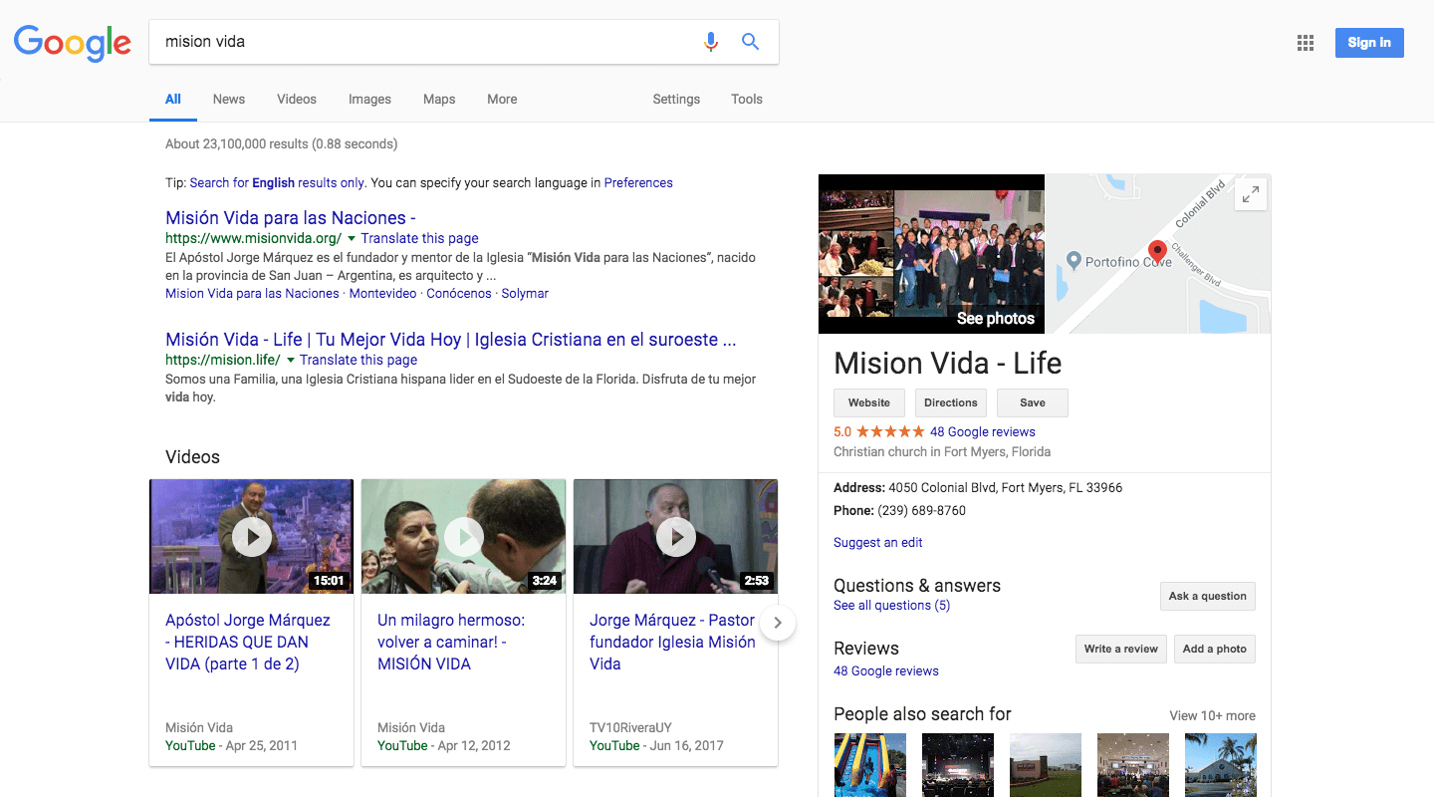Screen dimensions: 1434x797
Task: Open the Google apps grid icon
Action: point(1306,43)
